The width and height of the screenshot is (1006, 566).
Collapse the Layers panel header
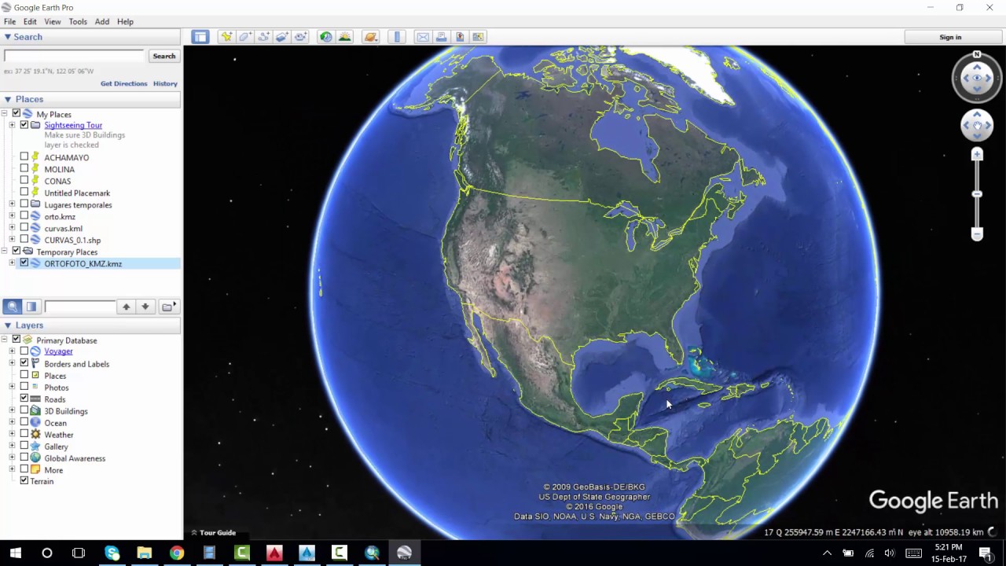[x=91, y=325]
